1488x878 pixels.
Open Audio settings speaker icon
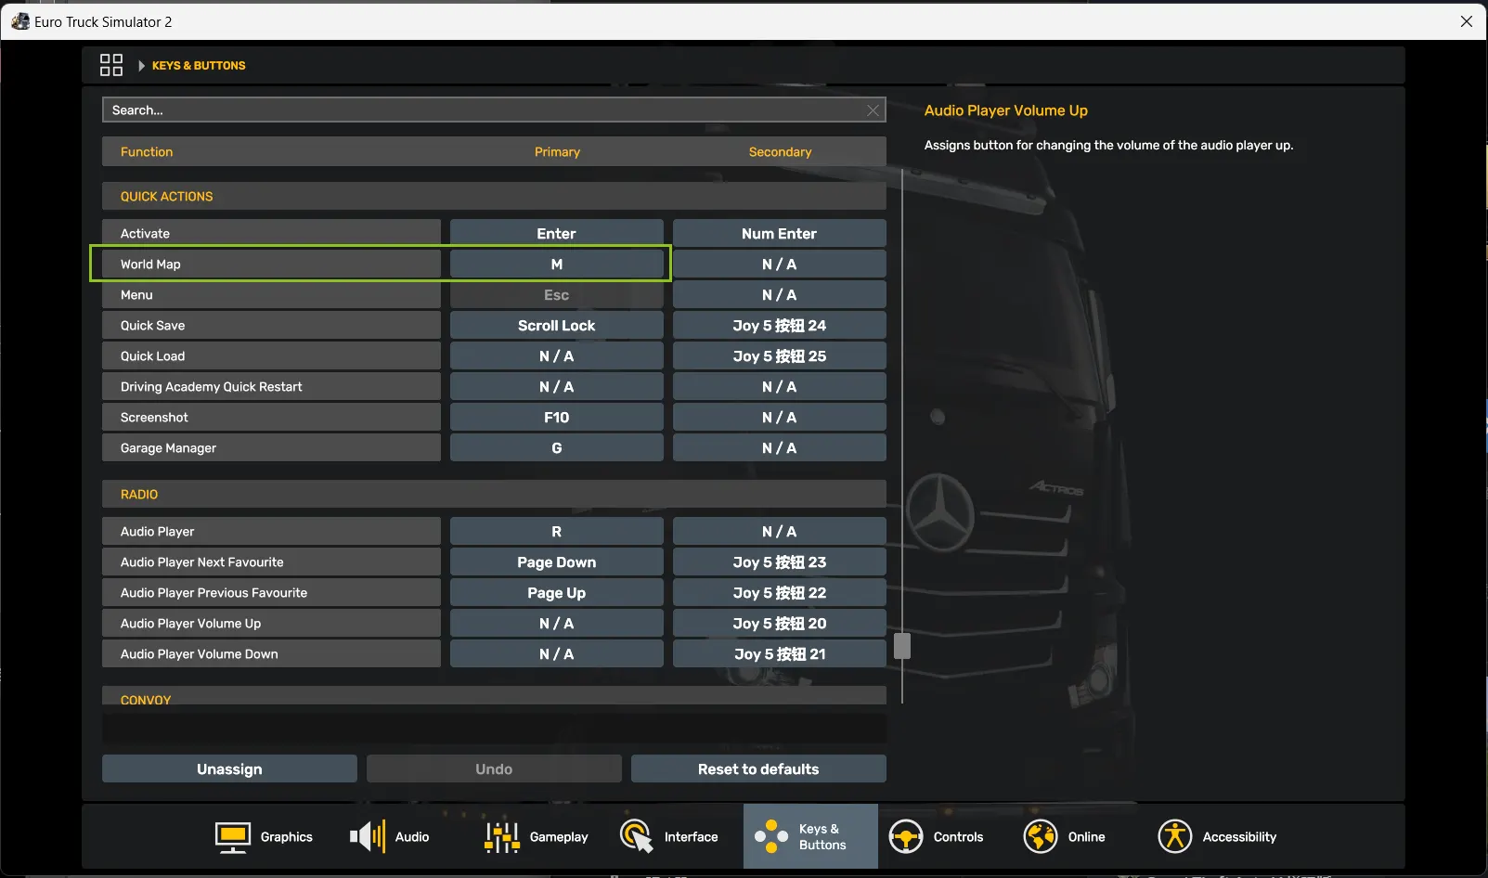(x=367, y=836)
